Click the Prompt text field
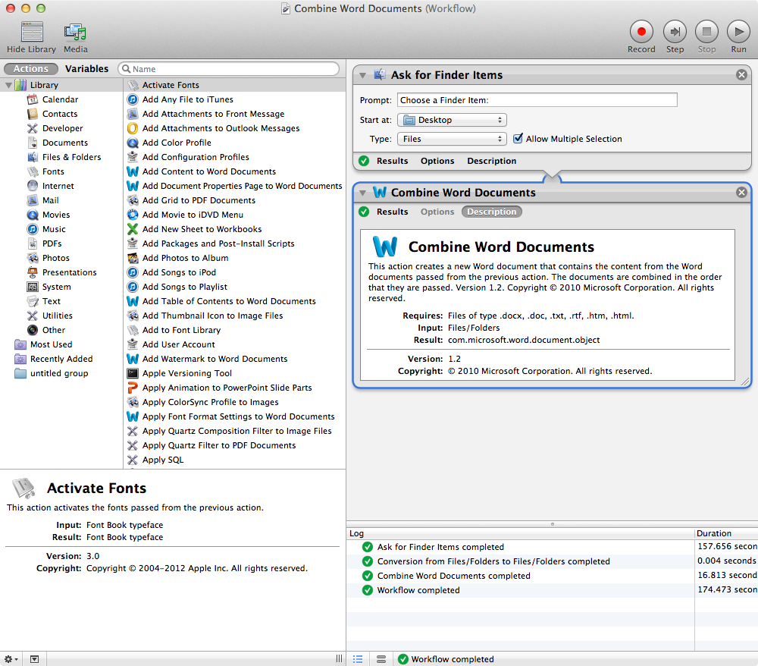This screenshot has width=758, height=666. click(x=537, y=100)
